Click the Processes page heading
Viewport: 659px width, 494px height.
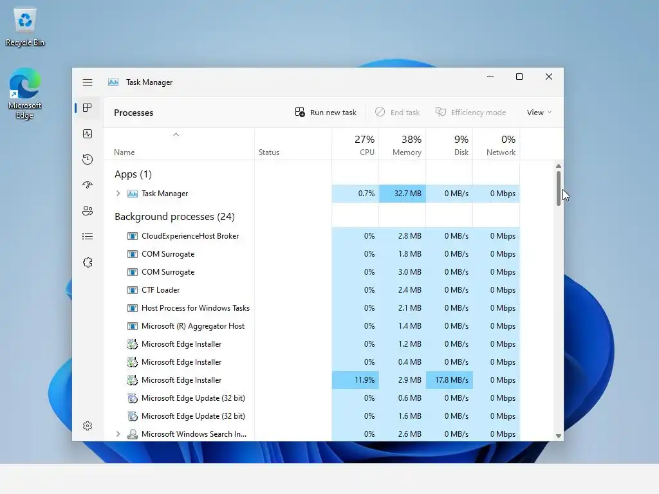[134, 113]
